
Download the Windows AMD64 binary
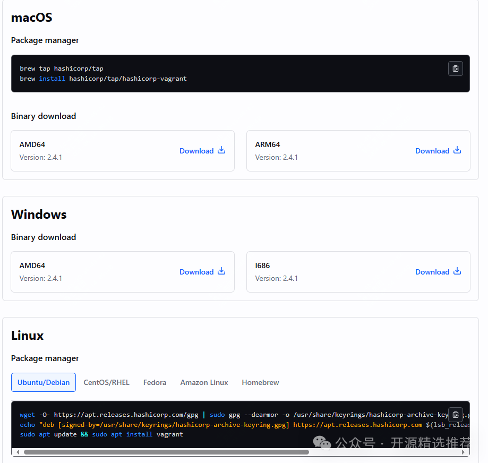click(x=202, y=272)
